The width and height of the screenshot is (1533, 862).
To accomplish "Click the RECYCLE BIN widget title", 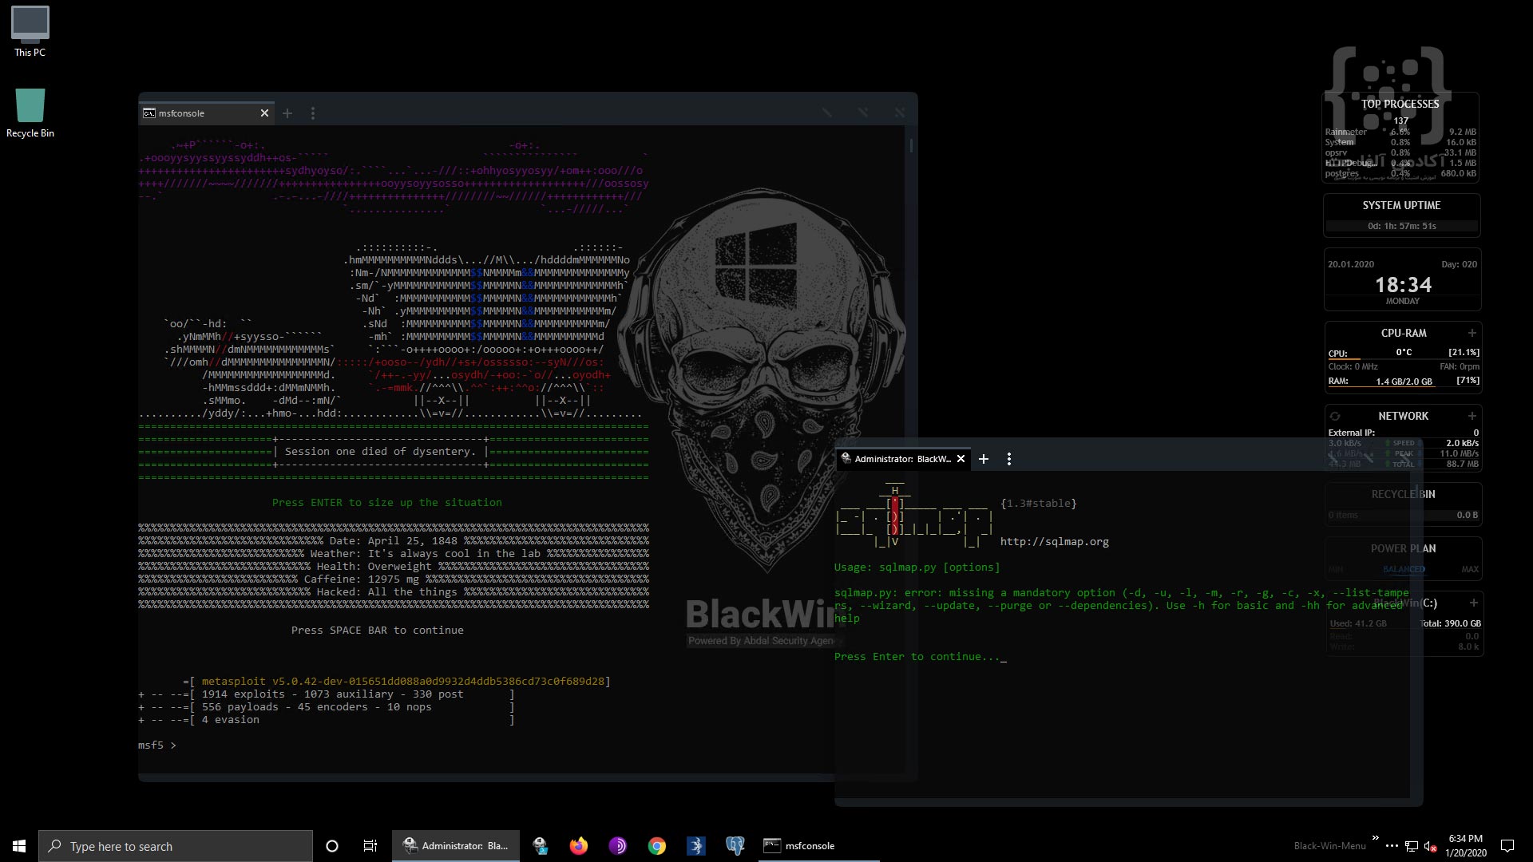I will [x=1403, y=494].
